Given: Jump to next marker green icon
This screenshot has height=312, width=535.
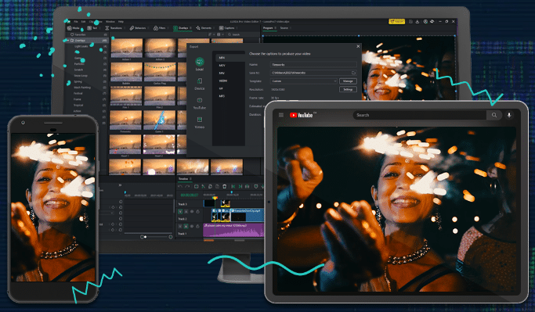Looking at the screenshot, I should tap(240, 186).
